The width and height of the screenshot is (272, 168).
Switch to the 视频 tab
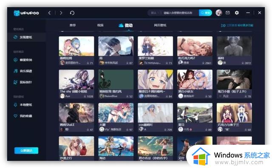[100, 25]
